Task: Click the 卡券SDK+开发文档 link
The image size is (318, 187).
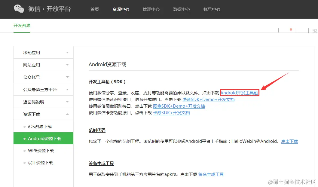Action: [171, 113]
